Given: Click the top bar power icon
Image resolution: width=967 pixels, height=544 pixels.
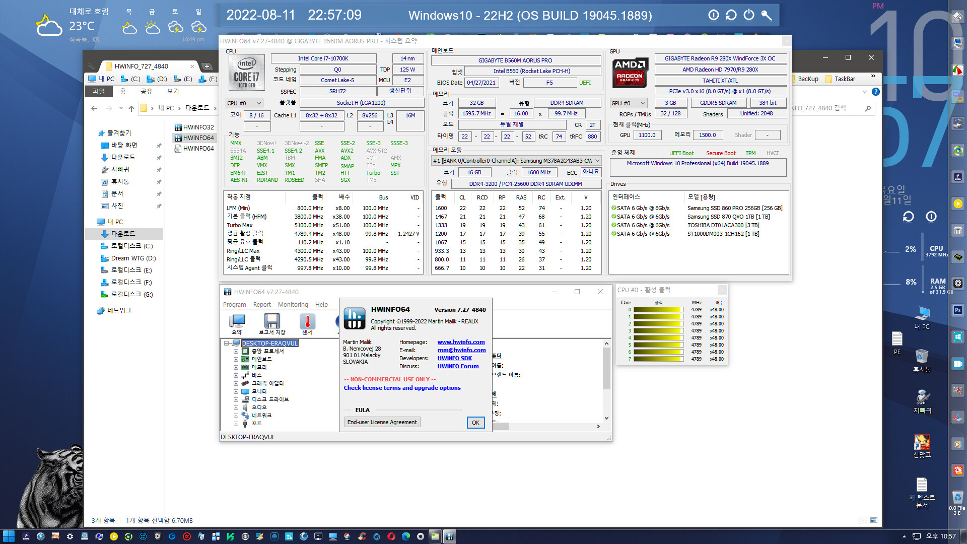Looking at the screenshot, I should point(749,15).
